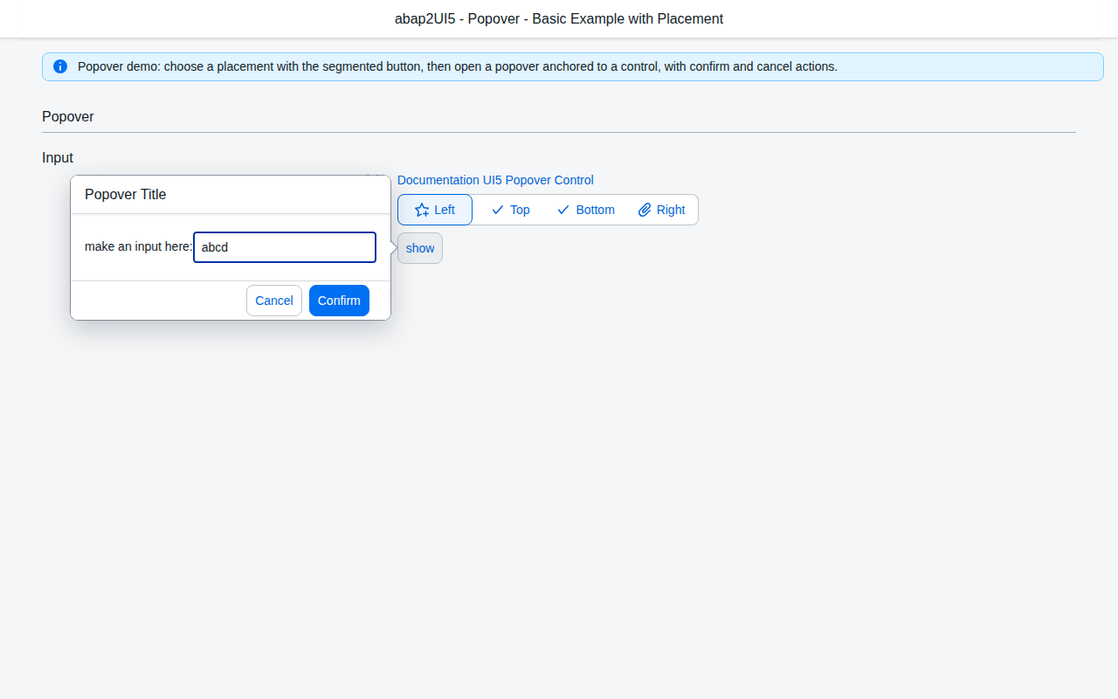Click the star icon on Left segment
This screenshot has width=1118, height=699.
(x=422, y=210)
